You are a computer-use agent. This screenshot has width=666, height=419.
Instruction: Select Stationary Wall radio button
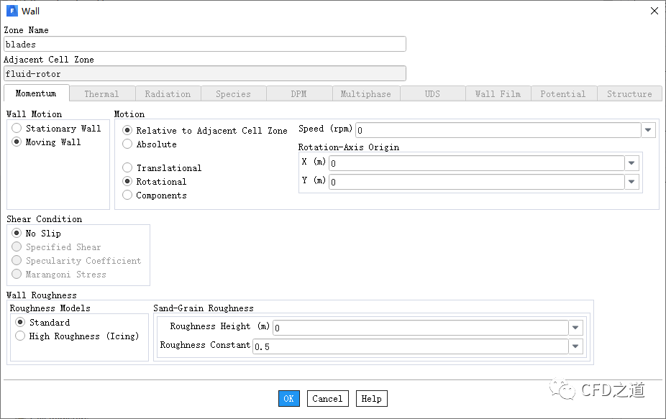tap(17, 129)
